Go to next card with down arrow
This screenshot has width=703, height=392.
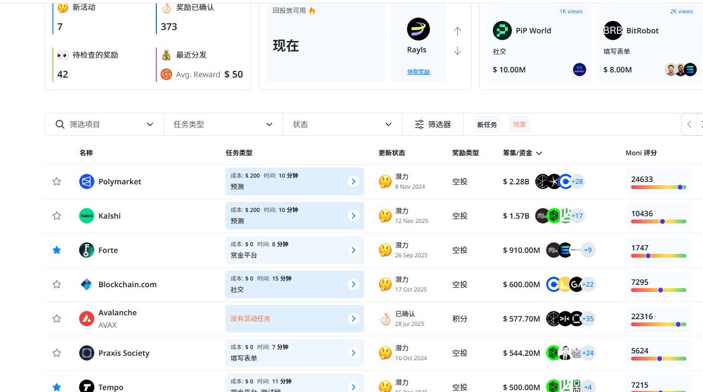[458, 51]
